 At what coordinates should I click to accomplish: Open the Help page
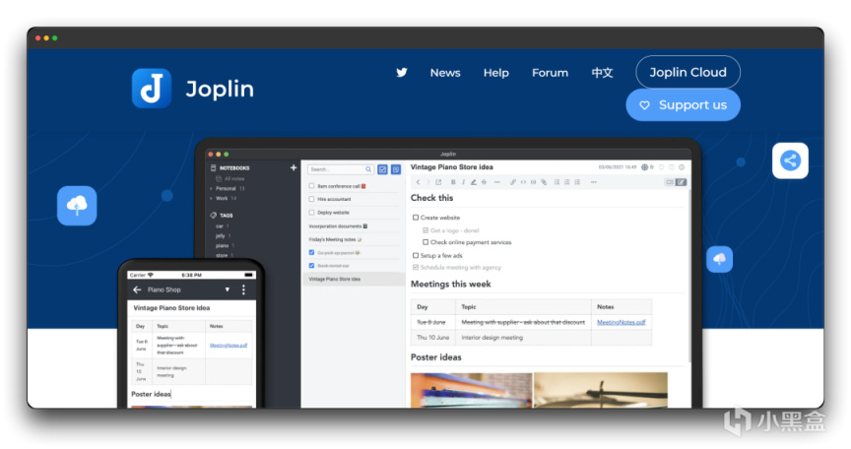coord(496,73)
